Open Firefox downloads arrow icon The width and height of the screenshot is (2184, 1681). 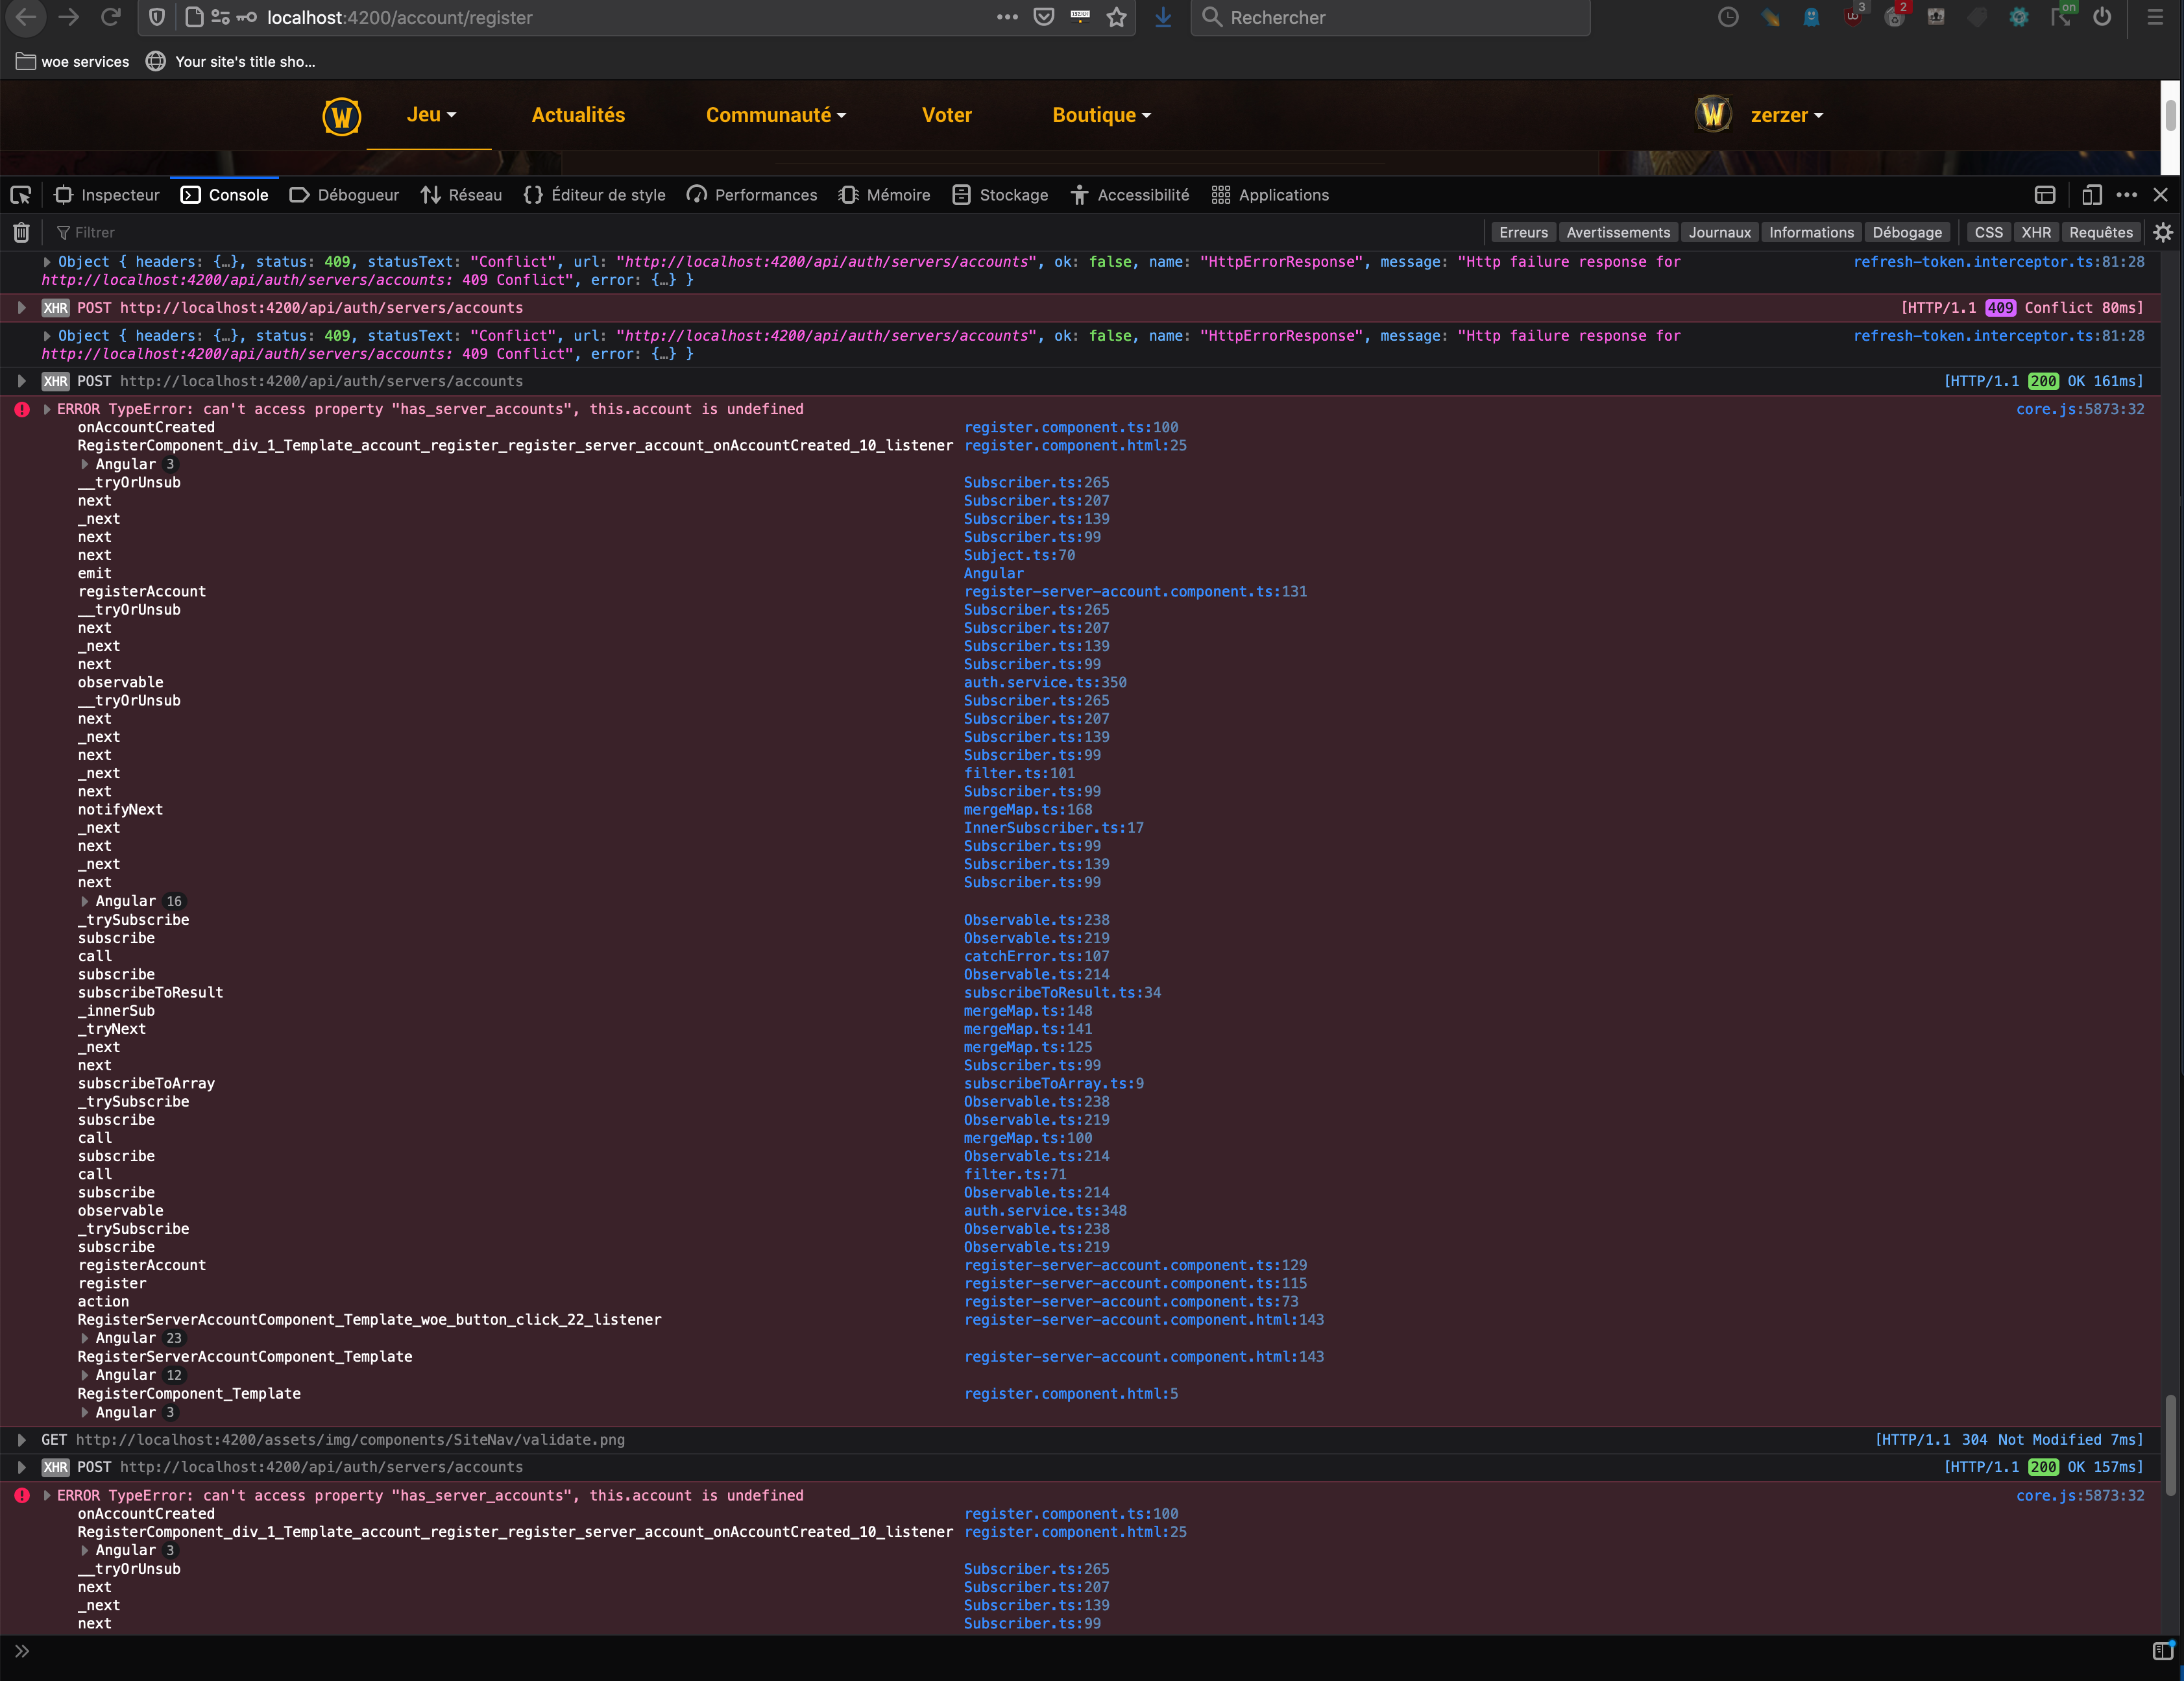1163,17
